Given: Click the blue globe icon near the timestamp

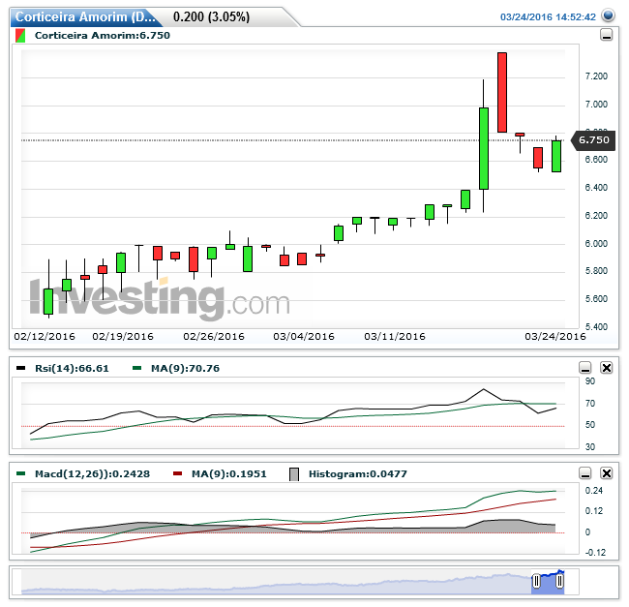Looking at the screenshot, I should [x=608, y=15].
